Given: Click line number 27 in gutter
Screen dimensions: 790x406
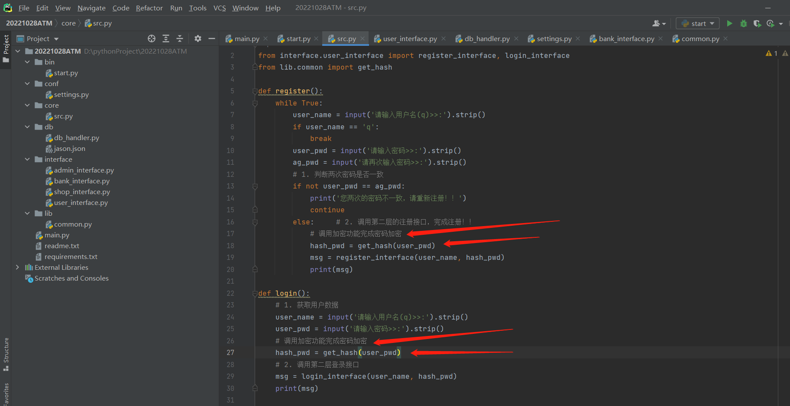Looking at the screenshot, I should (x=230, y=352).
